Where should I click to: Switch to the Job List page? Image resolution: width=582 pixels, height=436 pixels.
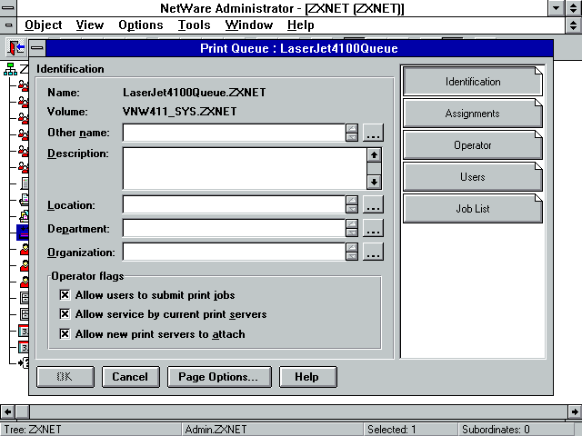coord(473,209)
